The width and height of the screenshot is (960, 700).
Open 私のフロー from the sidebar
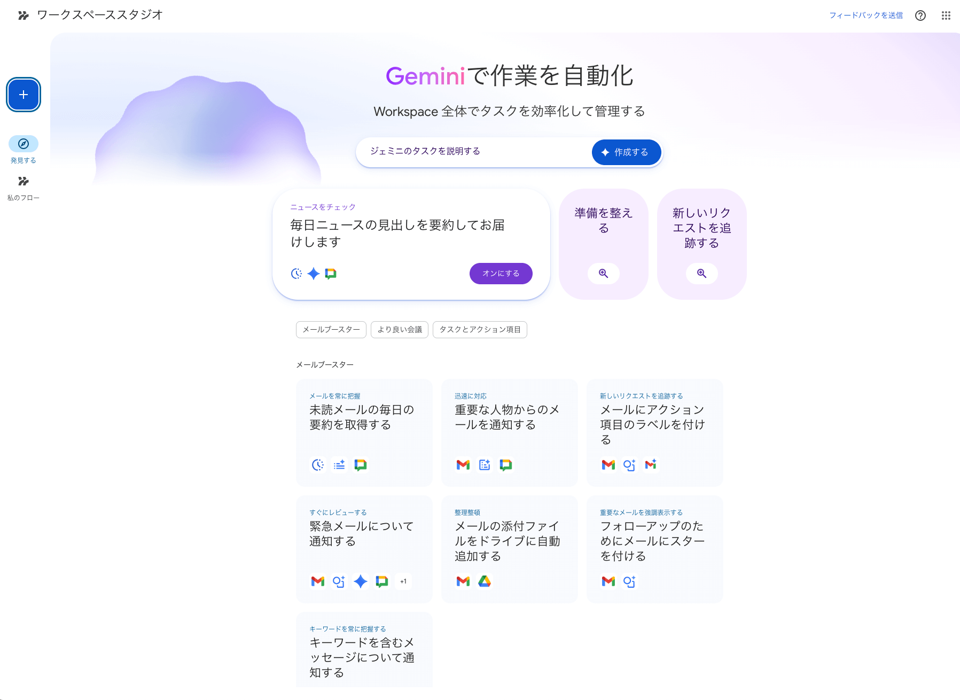coord(23,182)
